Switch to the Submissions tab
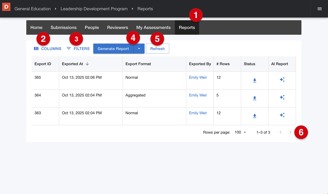Viewport: 328px width, 194px height. (64, 28)
